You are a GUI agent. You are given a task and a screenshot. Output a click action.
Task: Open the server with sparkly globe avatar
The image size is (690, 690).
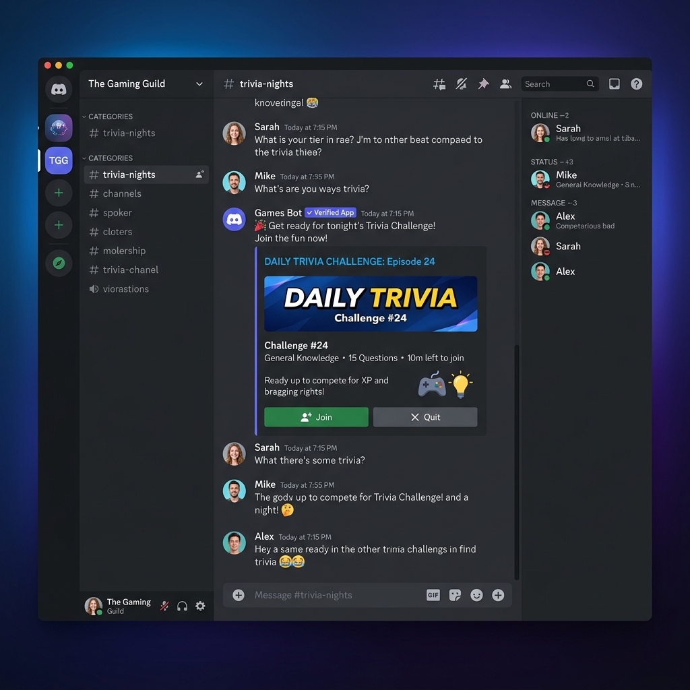pos(59,127)
